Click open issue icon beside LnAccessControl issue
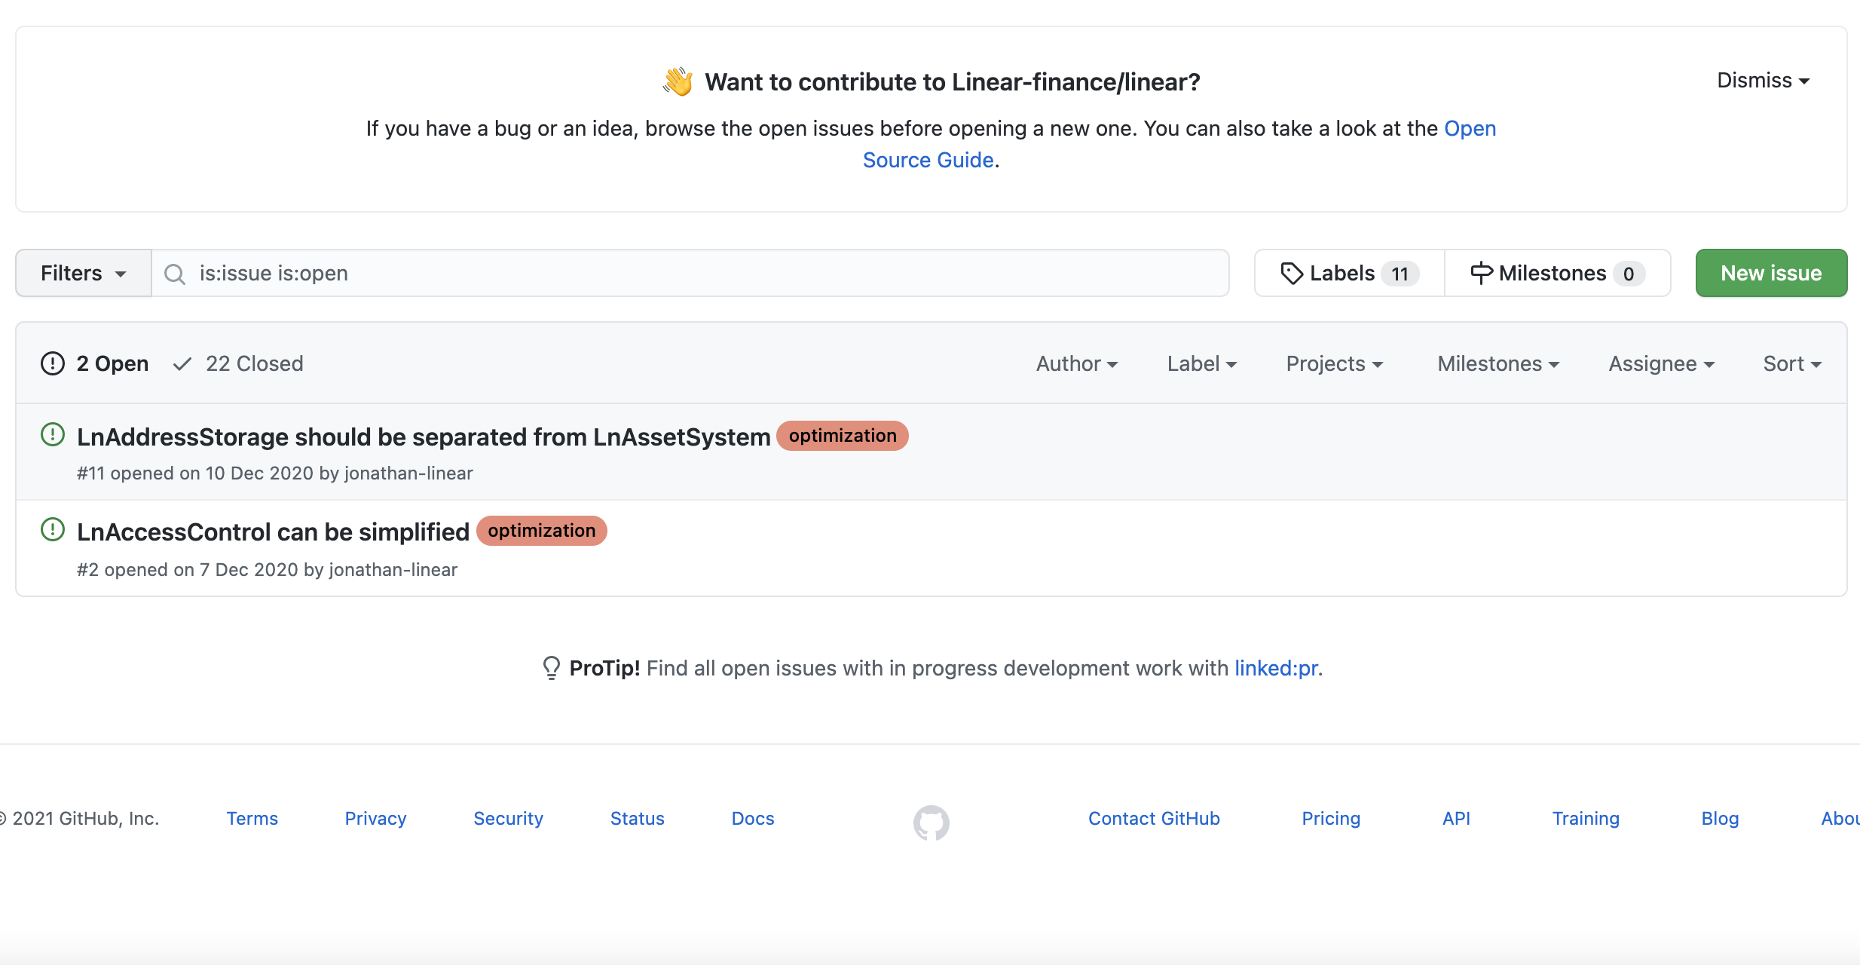 click(x=53, y=530)
